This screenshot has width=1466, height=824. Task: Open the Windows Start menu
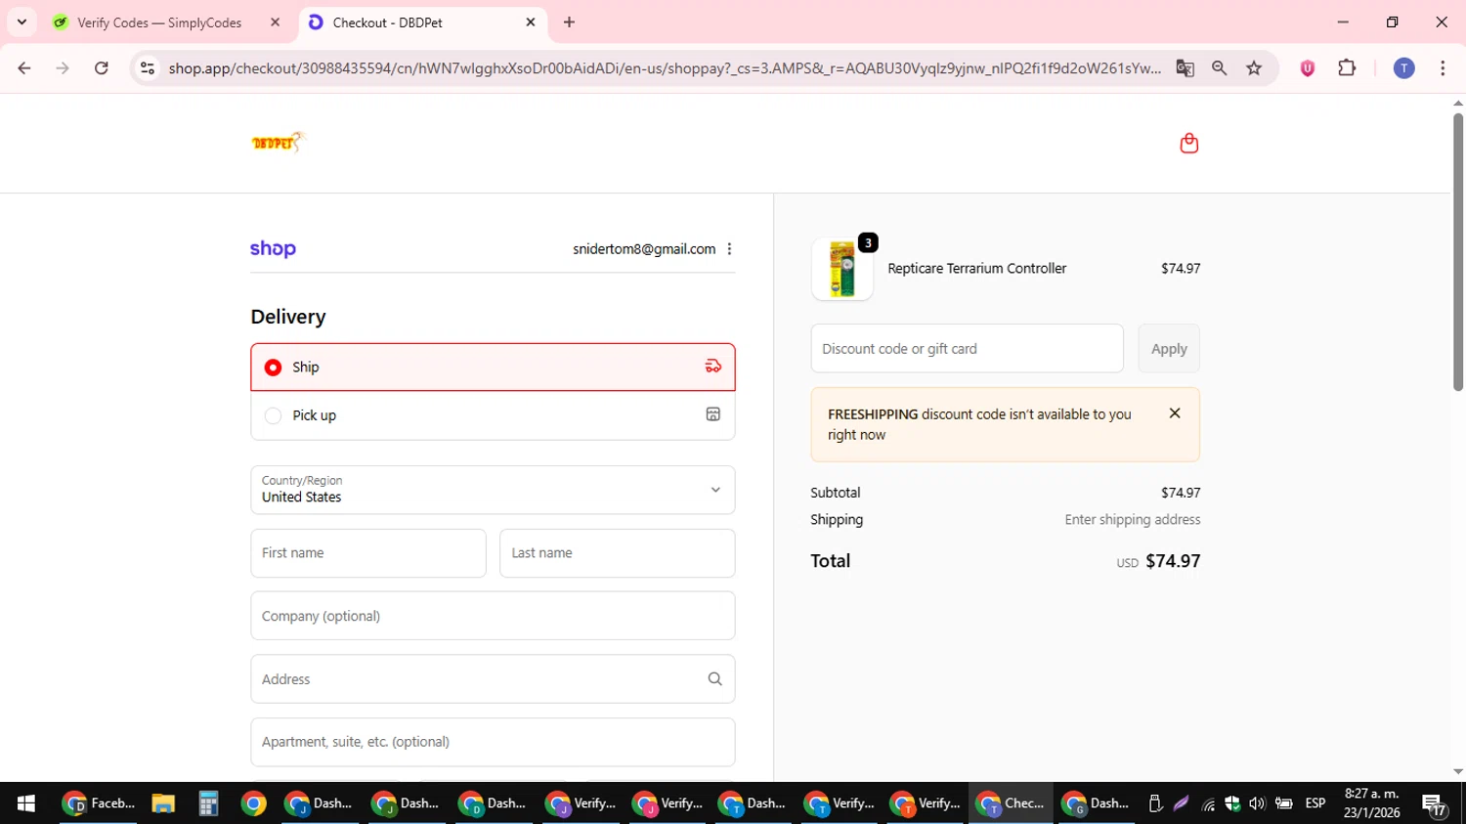point(26,803)
